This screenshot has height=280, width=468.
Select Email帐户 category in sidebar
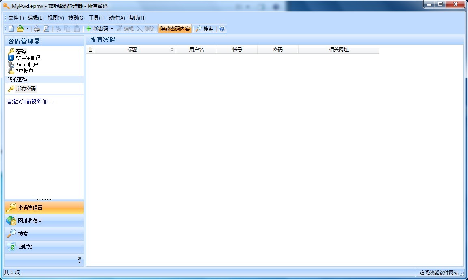coord(27,64)
